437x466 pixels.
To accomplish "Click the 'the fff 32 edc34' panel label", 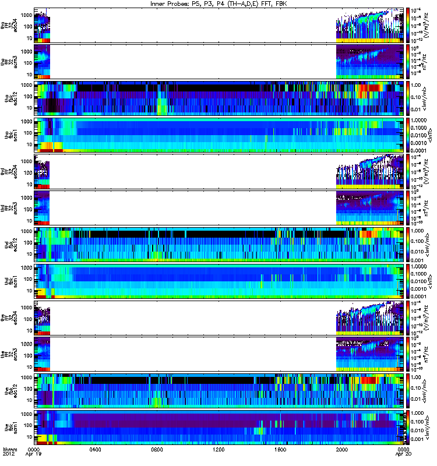I will (9, 318).
